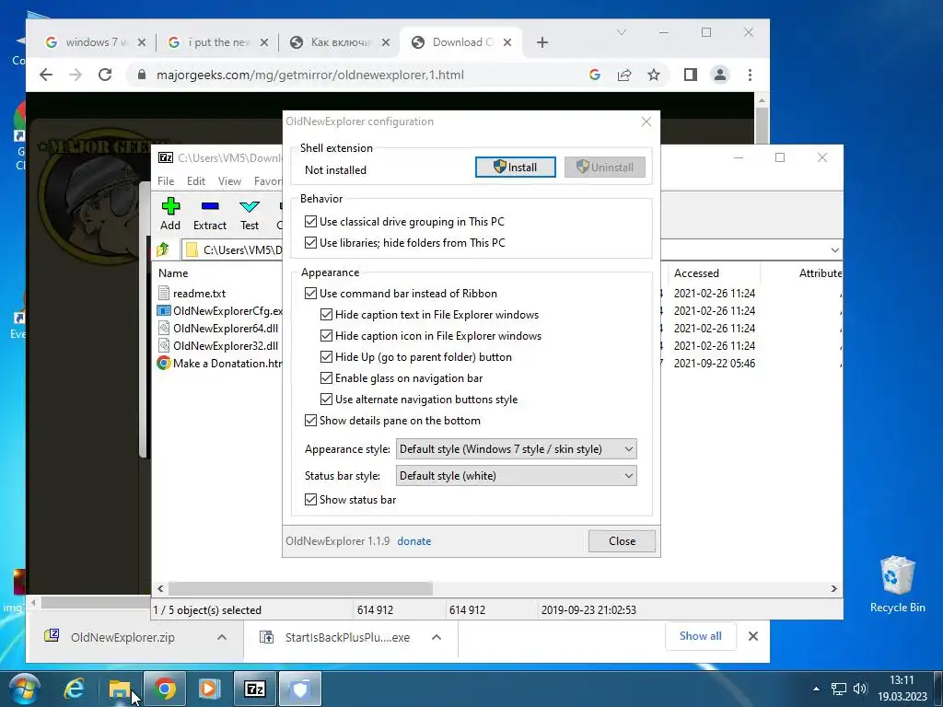Open the Windows Start menu
This screenshot has width=943, height=707.
click(x=25, y=689)
